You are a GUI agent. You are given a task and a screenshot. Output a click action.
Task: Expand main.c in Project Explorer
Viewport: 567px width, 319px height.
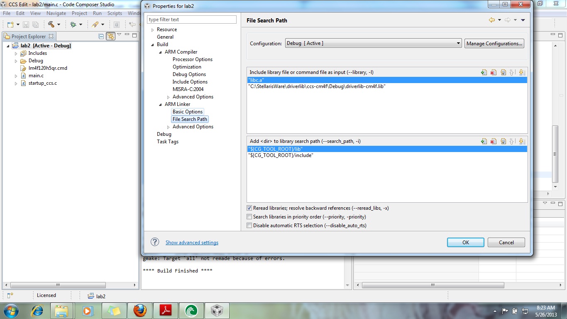click(x=16, y=76)
